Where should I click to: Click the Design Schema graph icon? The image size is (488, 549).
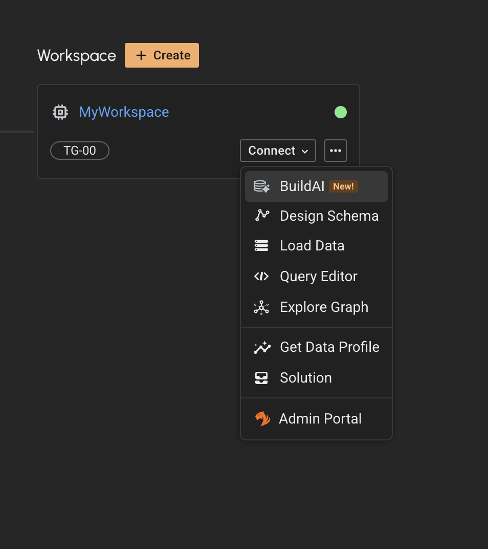pyautogui.click(x=261, y=216)
